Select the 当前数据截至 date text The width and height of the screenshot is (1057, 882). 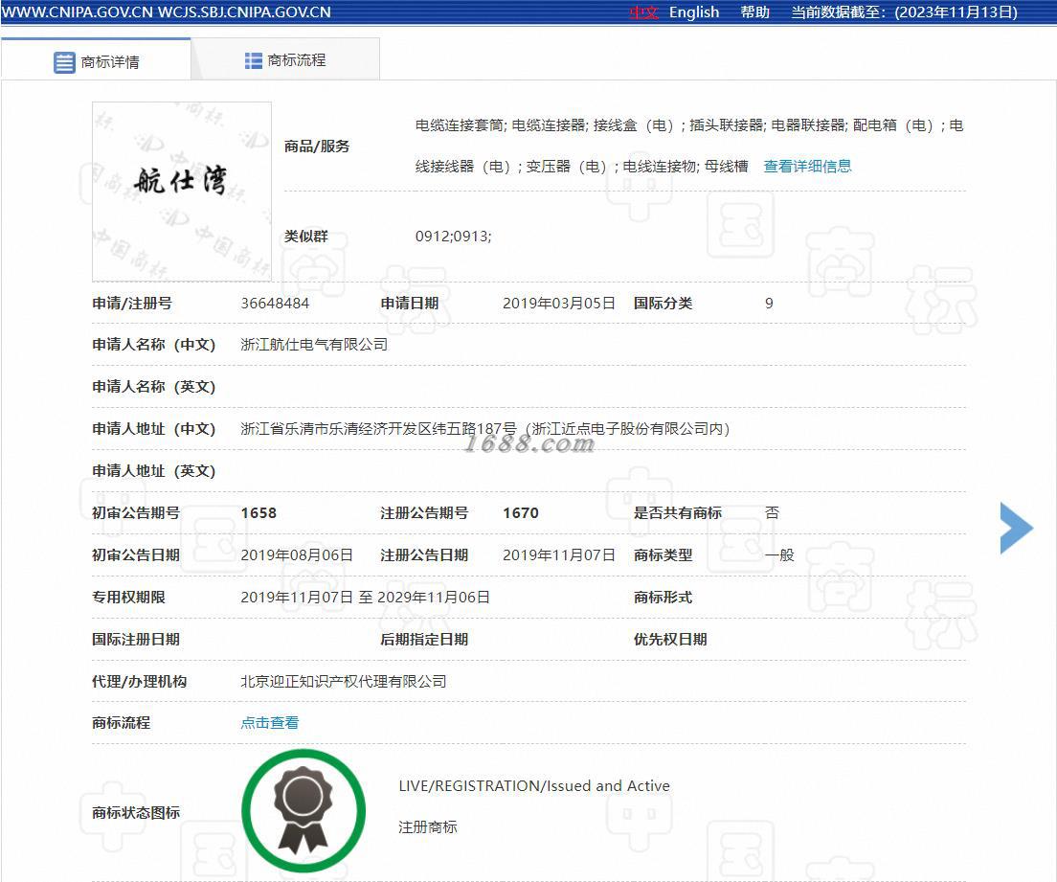click(904, 12)
